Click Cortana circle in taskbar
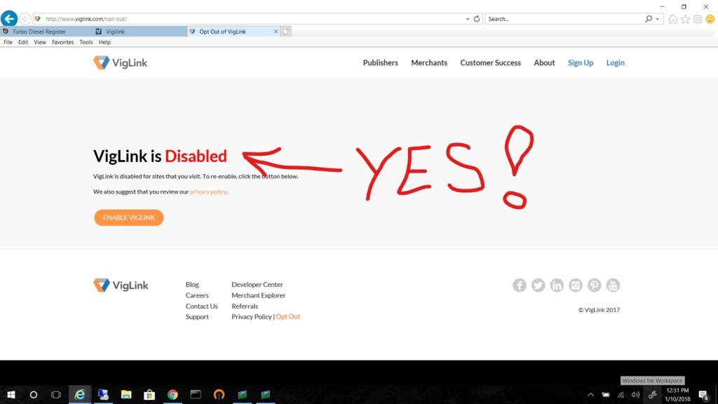 coord(34,394)
